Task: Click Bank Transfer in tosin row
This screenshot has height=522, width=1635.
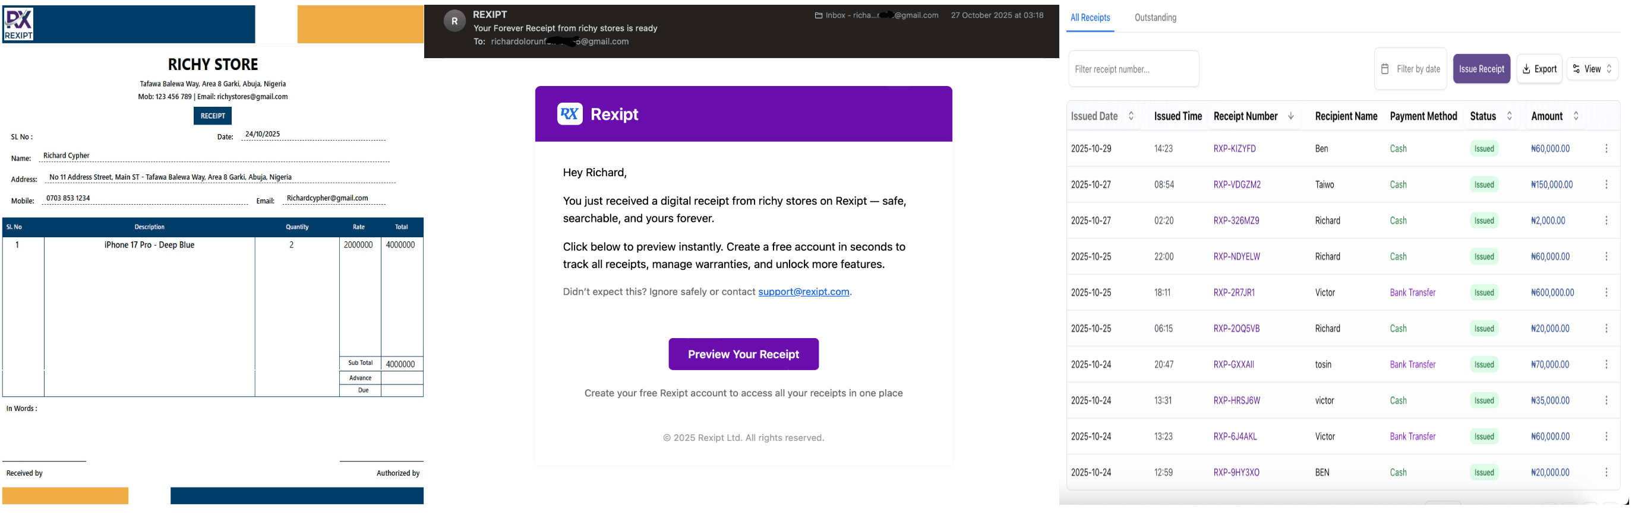Action: [1412, 365]
